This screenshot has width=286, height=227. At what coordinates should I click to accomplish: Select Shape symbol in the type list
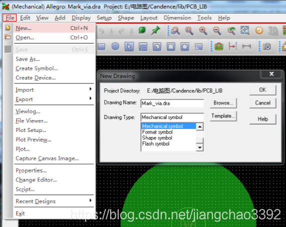tap(157, 138)
